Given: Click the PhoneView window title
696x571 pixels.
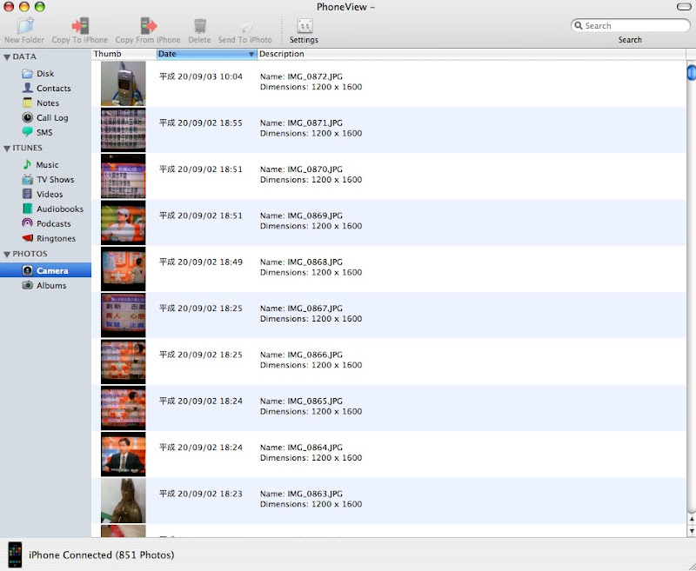Looking at the screenshot, I should pyautogui.click(x=345, y=7).
